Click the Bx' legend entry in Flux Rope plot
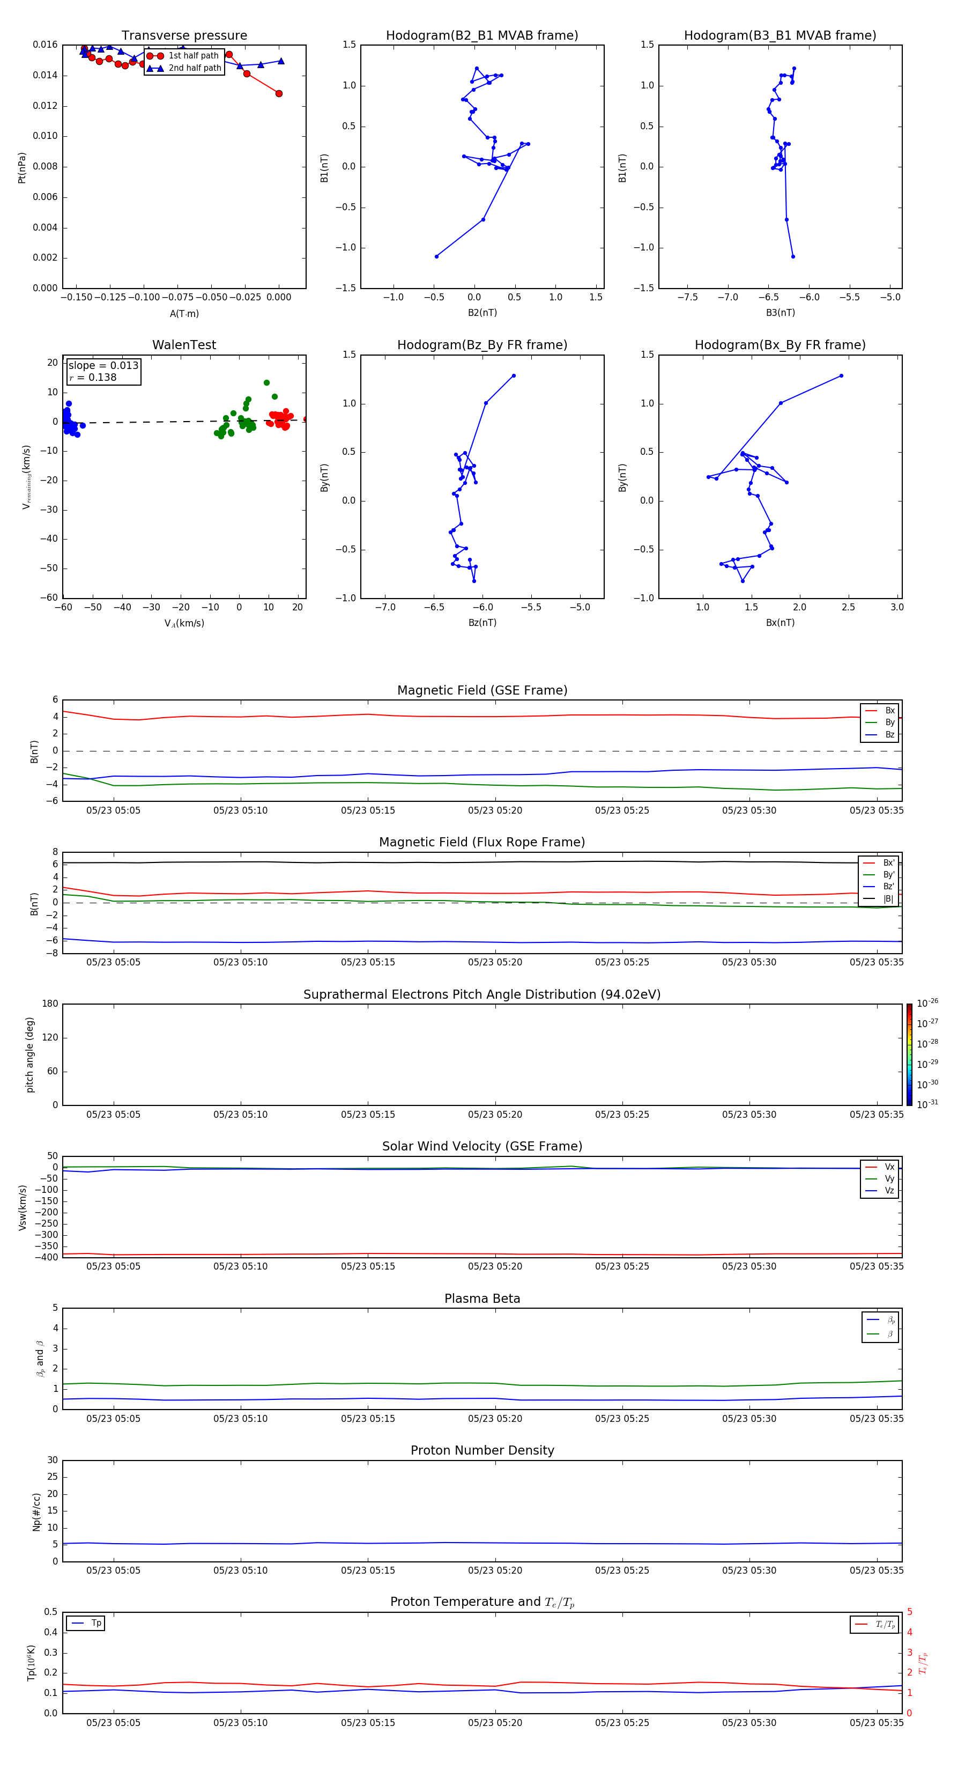Screen dimensions: 965x1770 [879, 863]
